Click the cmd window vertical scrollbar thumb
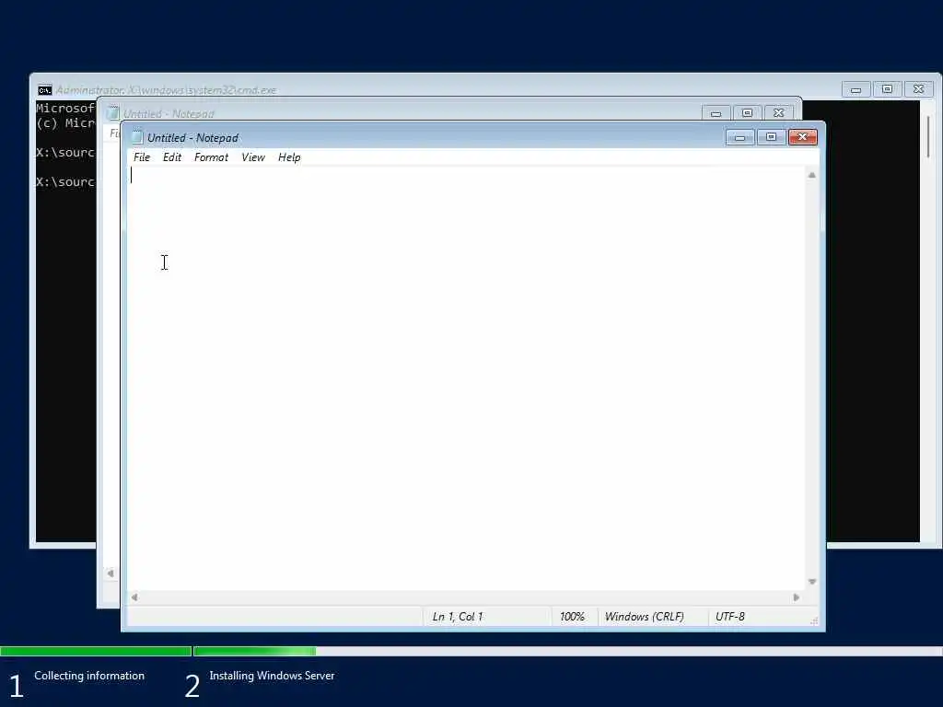 tap(928, 137)
